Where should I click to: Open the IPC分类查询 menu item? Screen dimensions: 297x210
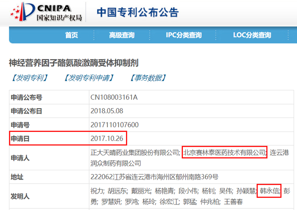(x=184, y=35)
